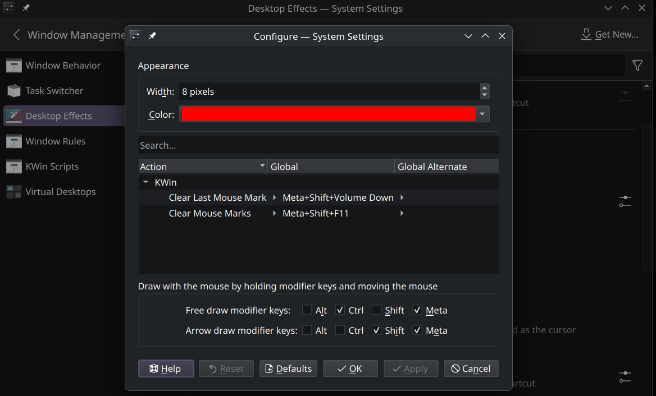656x396 pixels.
Task: Restore Defaults in Configure dialog
Action: click(x=288, y=369)
